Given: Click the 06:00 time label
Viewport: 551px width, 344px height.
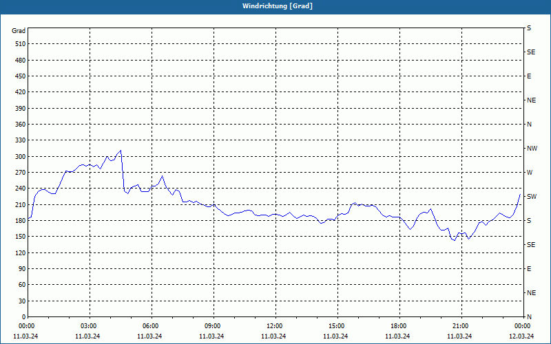Looking at the screenshot, I should 150,326.
